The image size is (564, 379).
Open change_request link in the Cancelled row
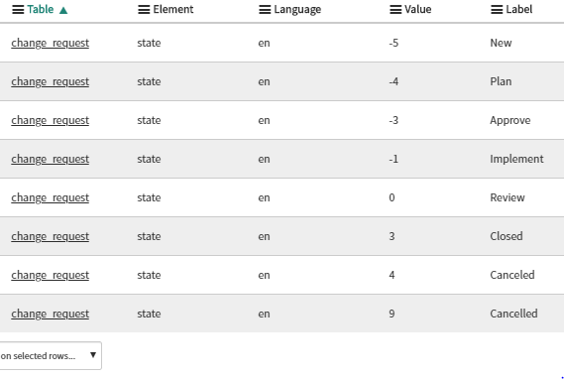tap(50, 314)
